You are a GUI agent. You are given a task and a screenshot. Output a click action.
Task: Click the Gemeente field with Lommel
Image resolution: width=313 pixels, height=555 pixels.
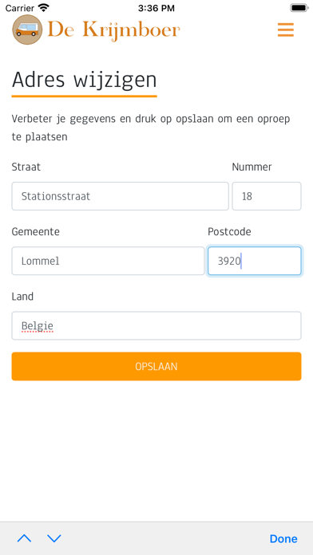coord(108,261)
